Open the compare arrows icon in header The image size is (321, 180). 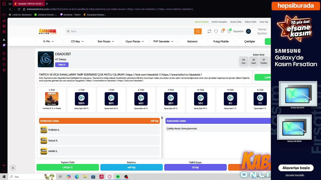tap(209, 31)
